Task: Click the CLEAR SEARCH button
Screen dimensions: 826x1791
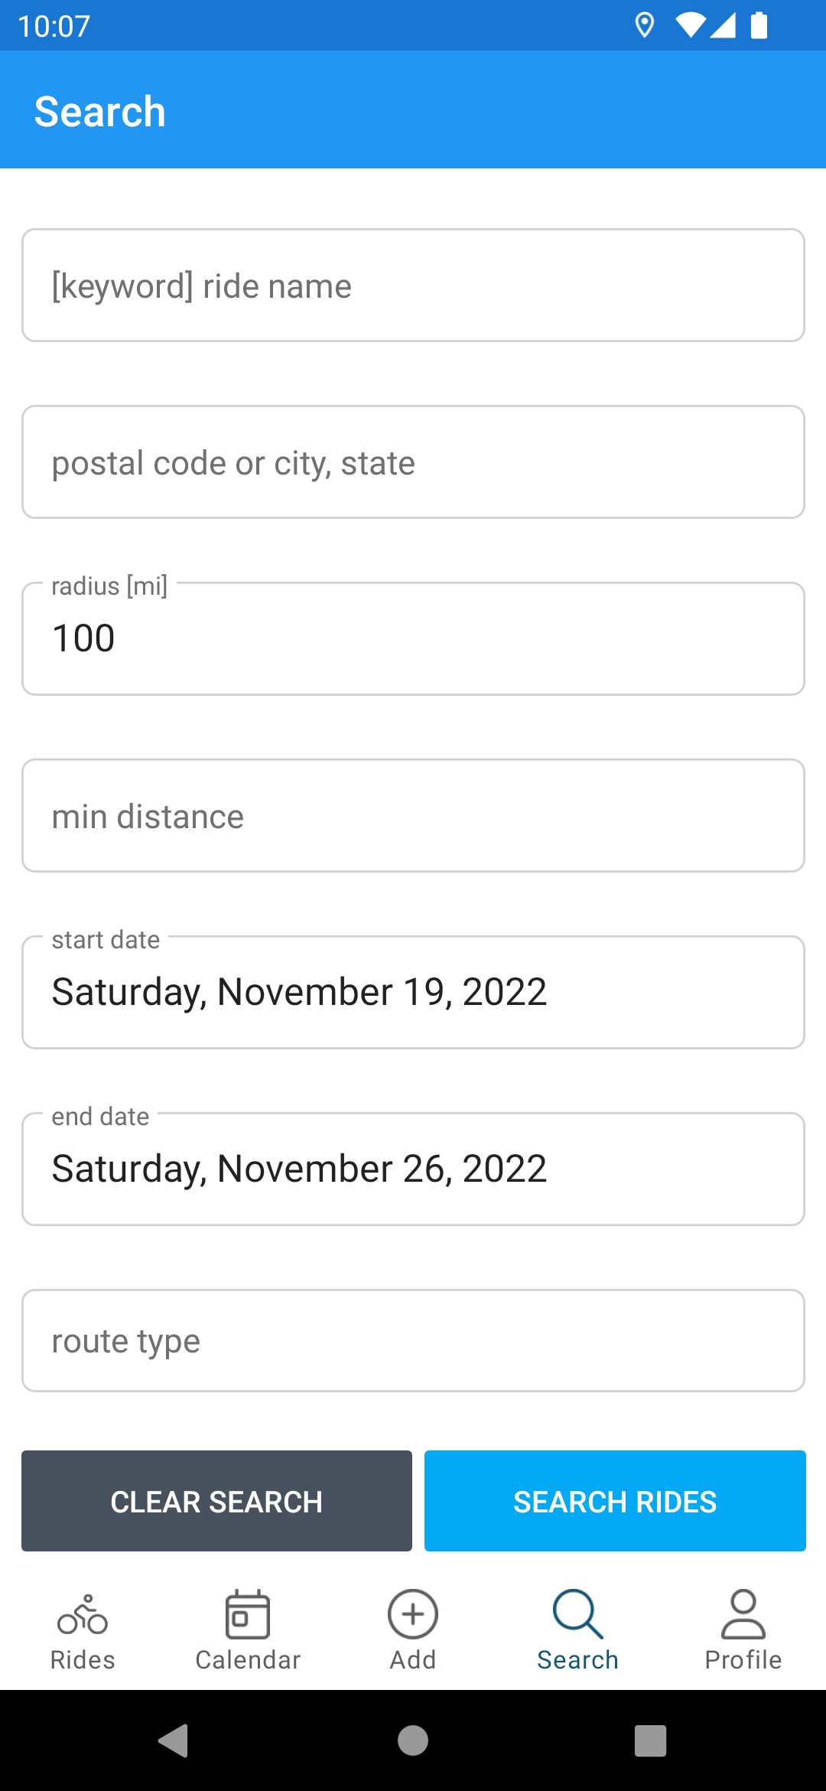Action: click(x=216, y=1501)
